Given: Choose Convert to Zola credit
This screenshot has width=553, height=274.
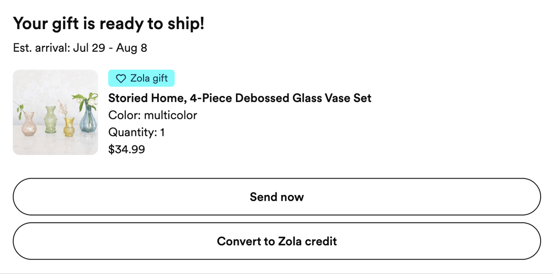Looking at the screenshot, I should click(x=276, y=241).
